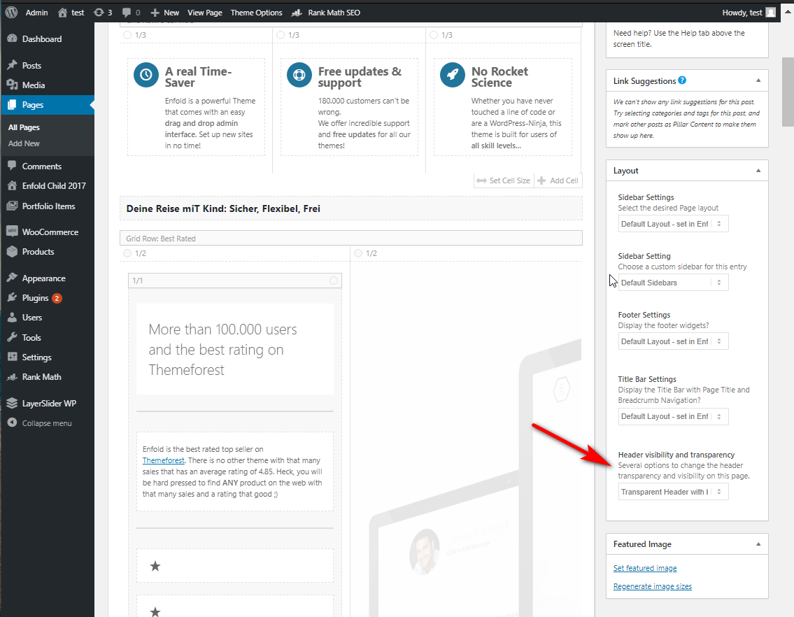Open Sidebar Settings page layout dropdown

pos(673,224)
